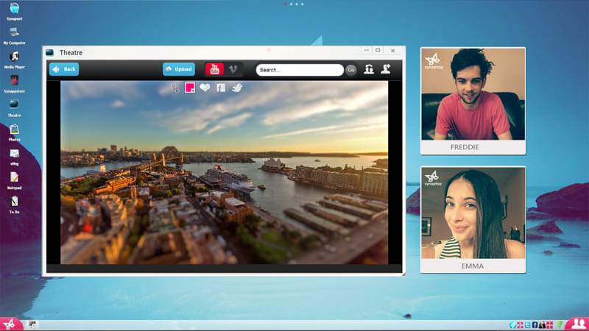Viewport: 589px width, 331px height.
Task: Click the Twitter tray icon
Action: pos(527,325)
